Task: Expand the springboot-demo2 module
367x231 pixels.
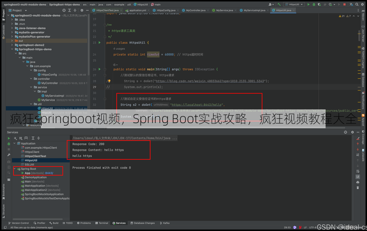Action: (x=12, y=45)
